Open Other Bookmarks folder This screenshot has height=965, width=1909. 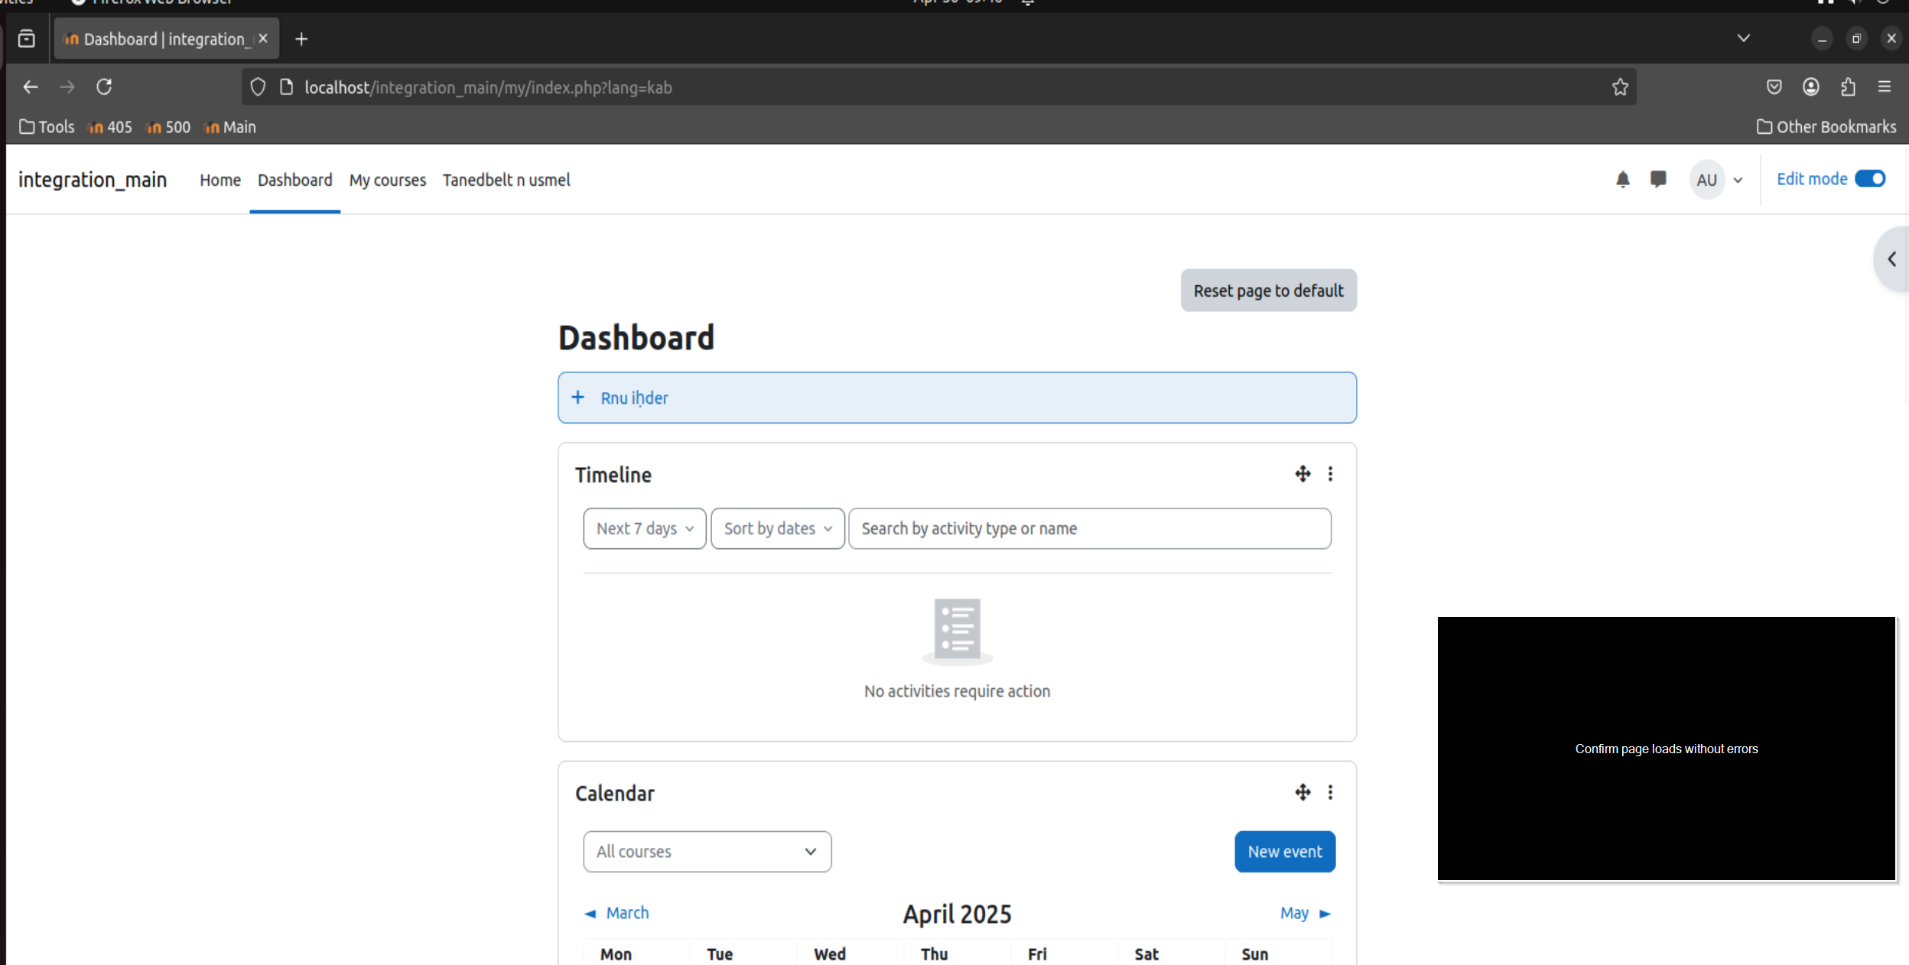1826,127
